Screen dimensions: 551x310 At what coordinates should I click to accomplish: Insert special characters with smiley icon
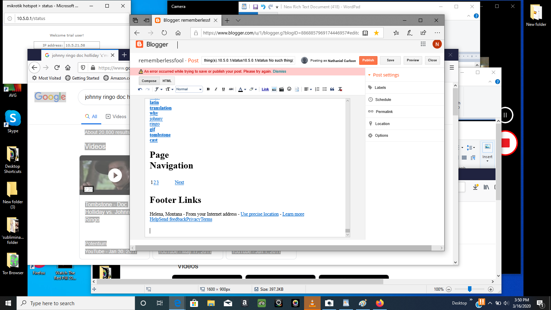click(289, 89)
